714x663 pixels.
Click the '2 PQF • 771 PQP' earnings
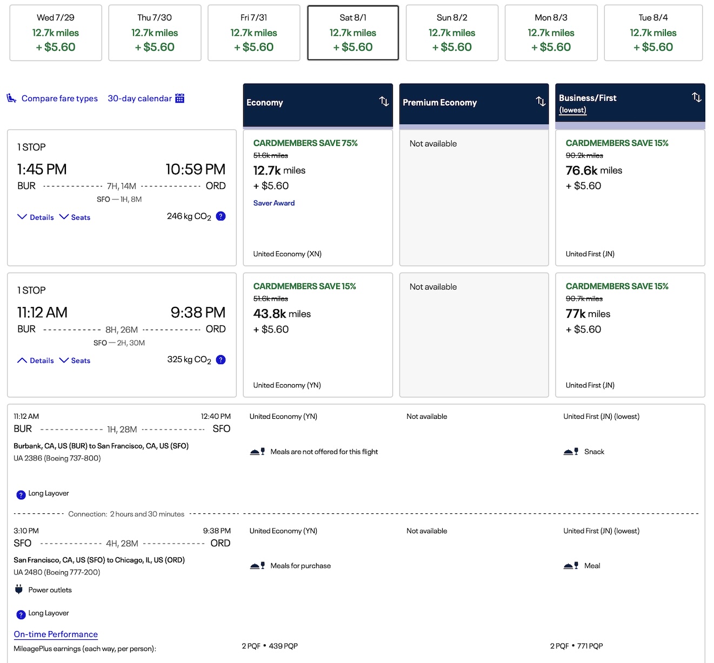pos(577,646)
